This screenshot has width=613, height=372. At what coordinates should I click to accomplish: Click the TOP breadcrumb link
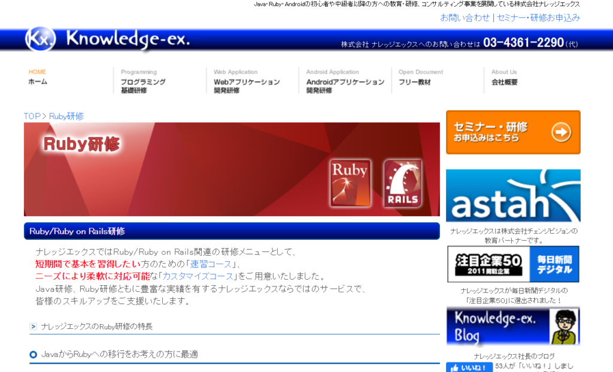(x=32, y=116)
